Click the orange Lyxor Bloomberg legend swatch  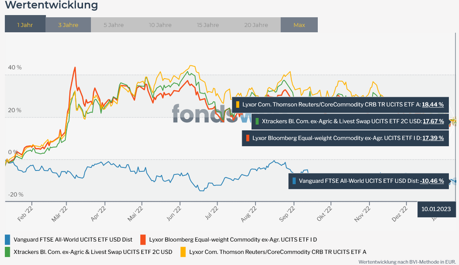point(143,239)
